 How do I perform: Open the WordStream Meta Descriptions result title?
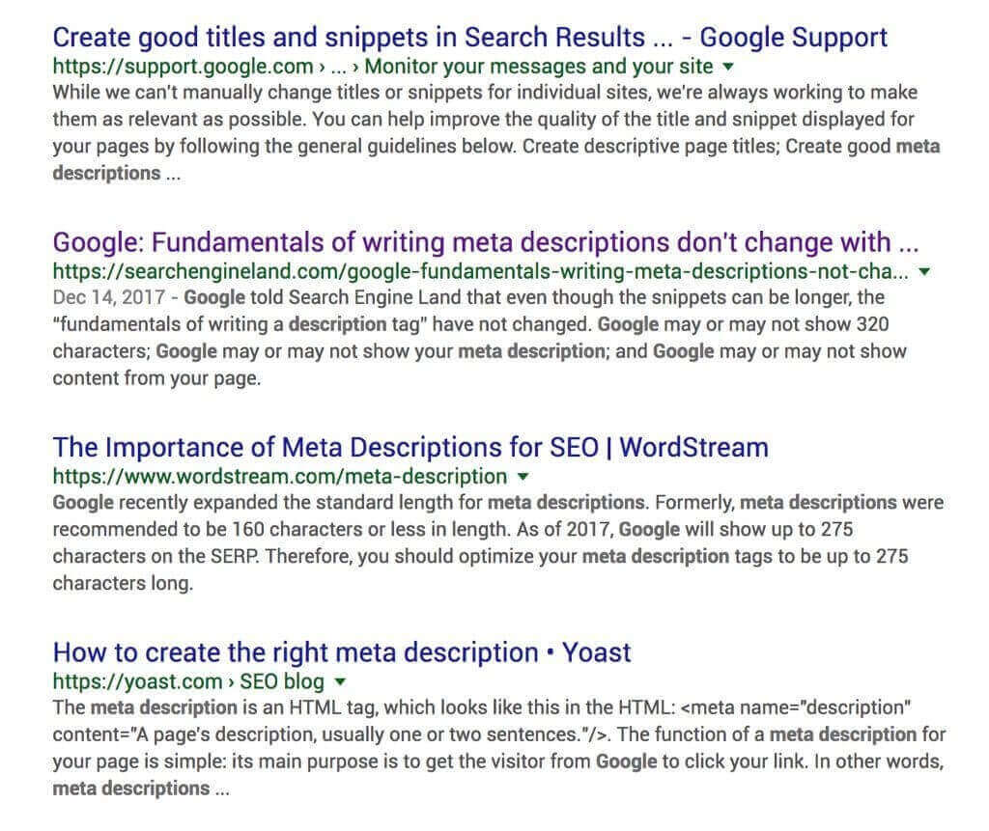(x=410, y=448)
